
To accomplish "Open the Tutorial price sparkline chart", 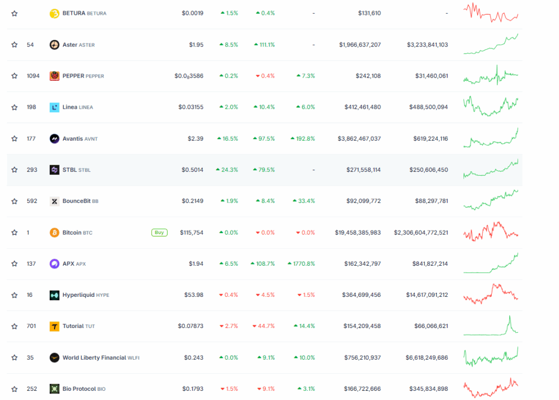I will pyautogui.click(x=491, y=326).
